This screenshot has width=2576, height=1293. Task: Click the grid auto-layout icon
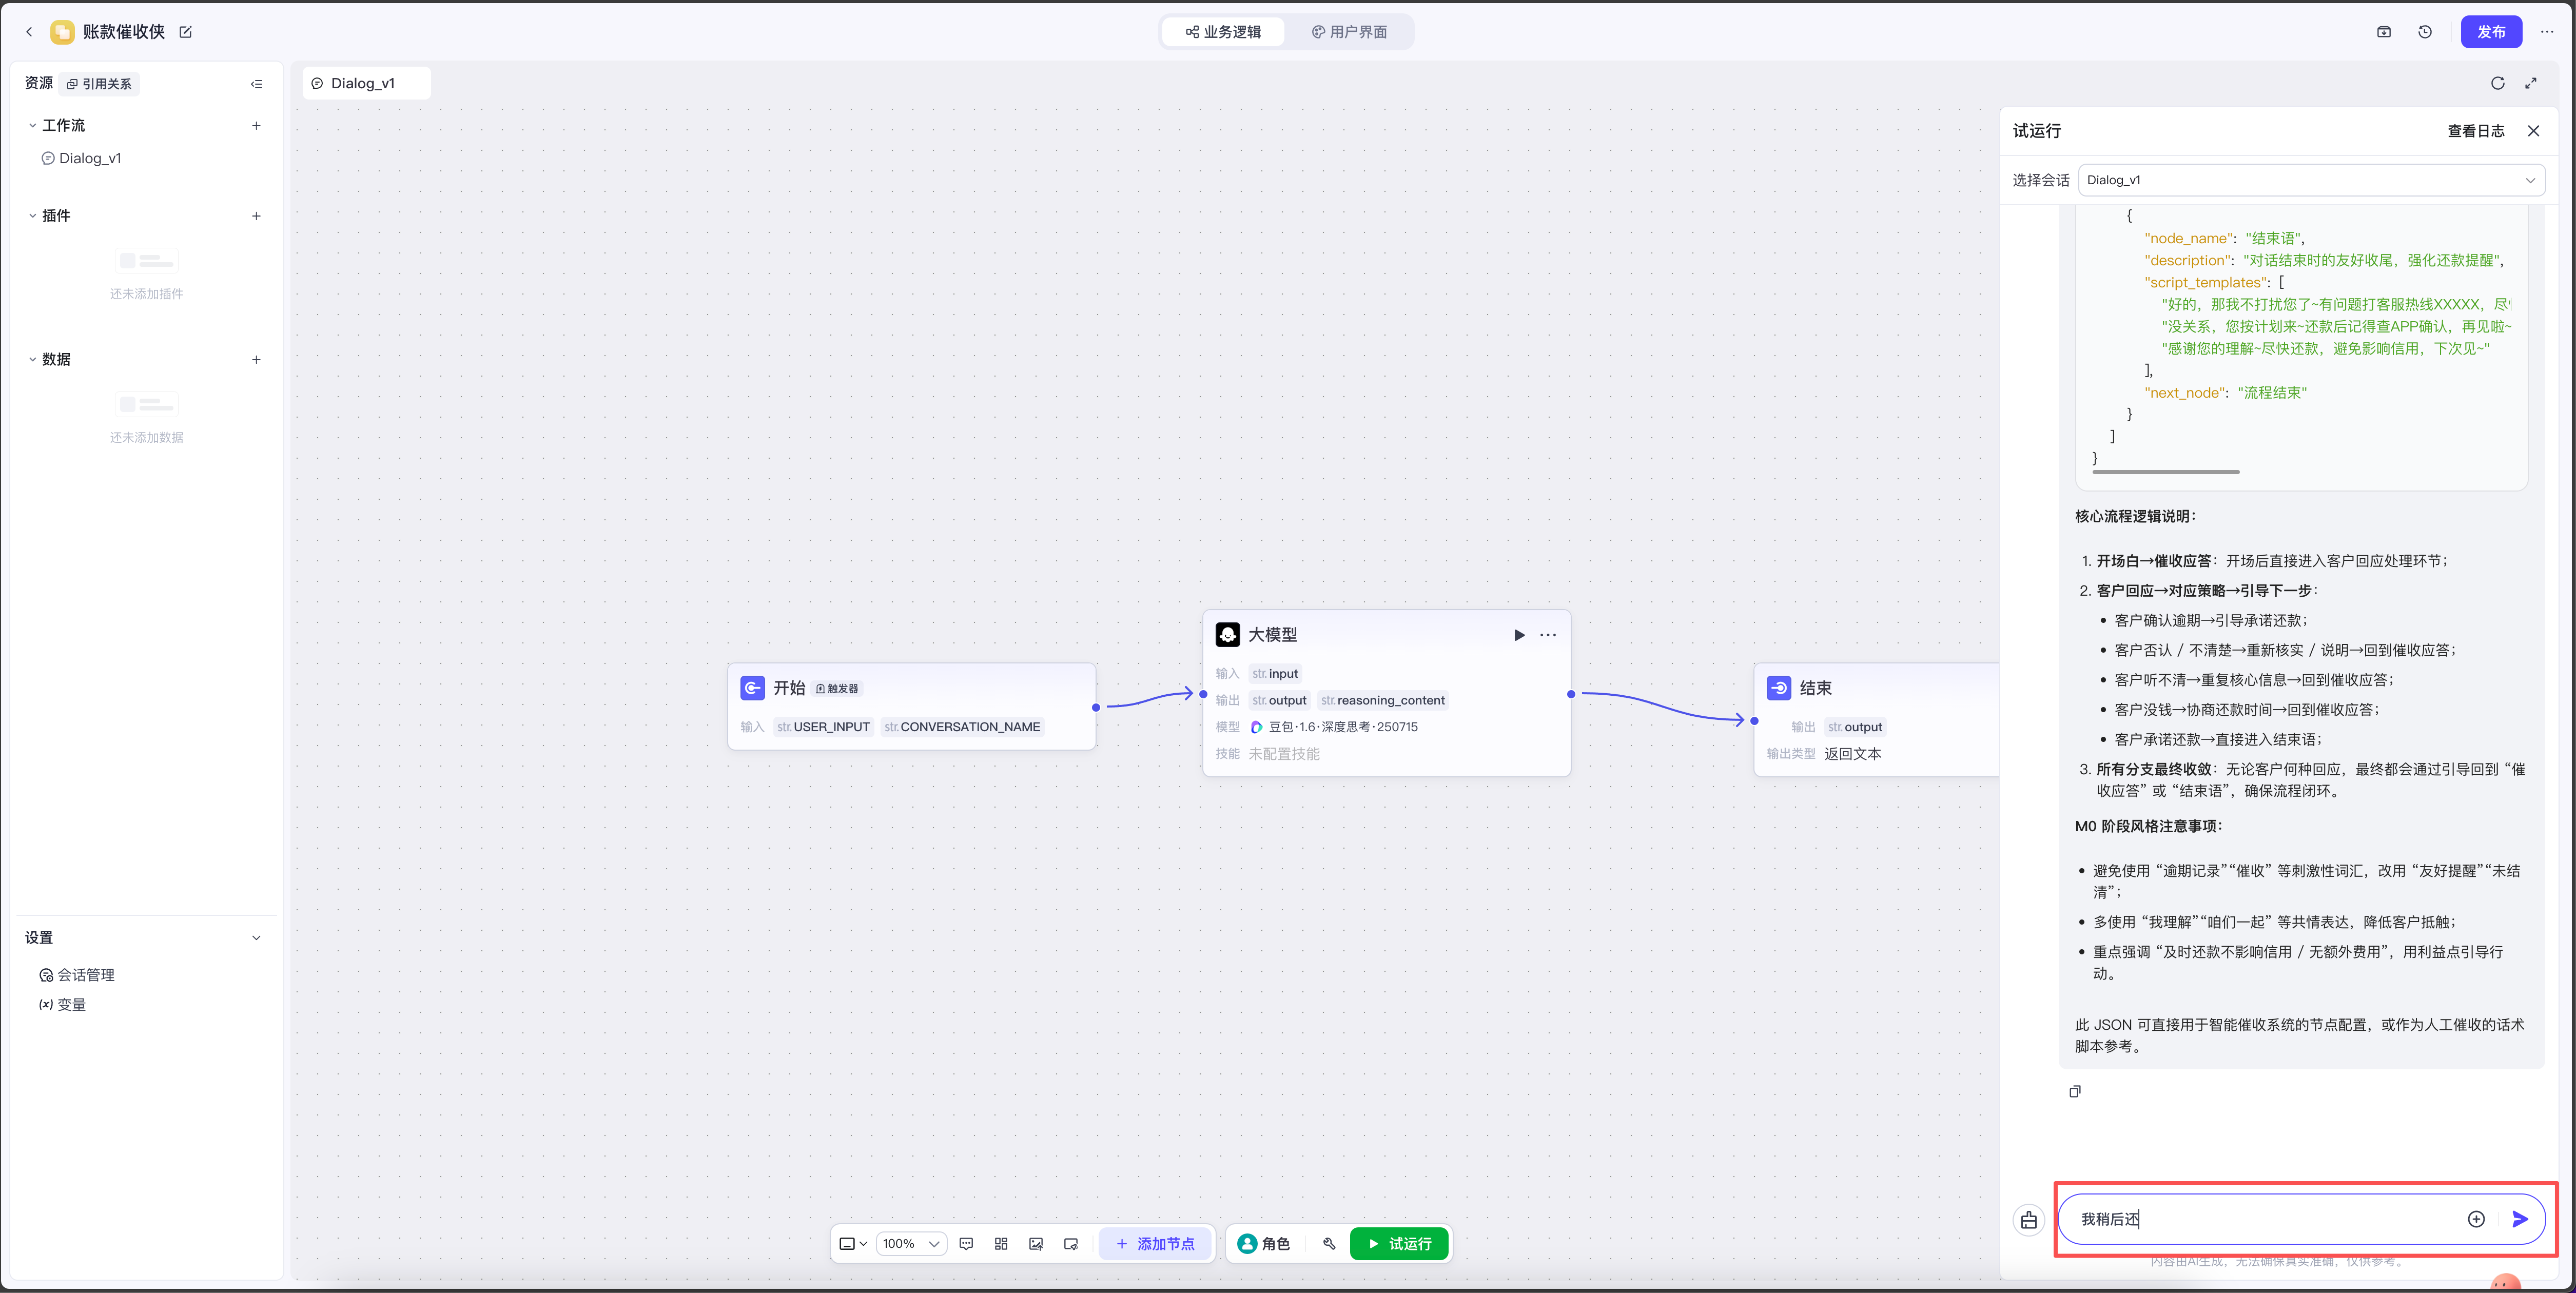[1001, 1243]
